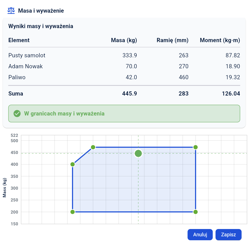Click the "Masa (kg)" column header
The width and height of the screenshot is (249, 247).
[124, 40]
